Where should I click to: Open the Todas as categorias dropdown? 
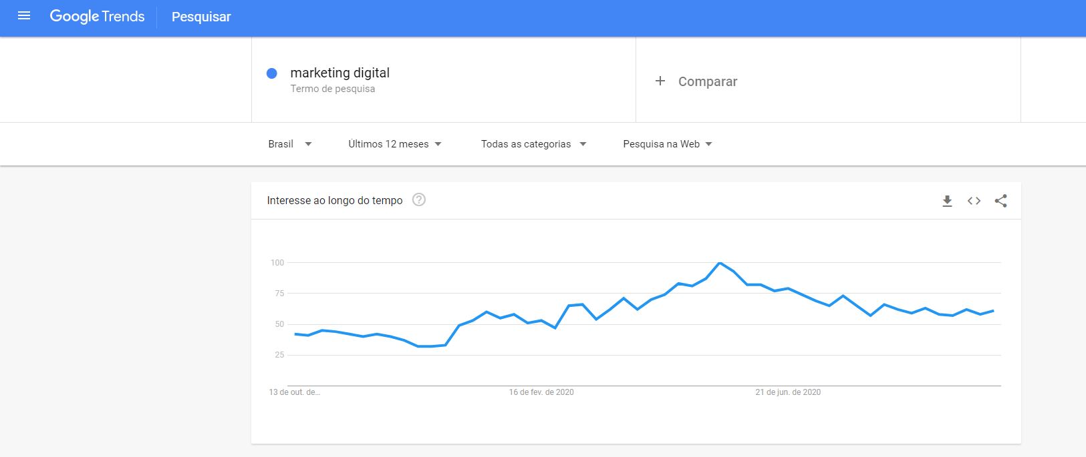pyautogui.click(x=533, y=143)
